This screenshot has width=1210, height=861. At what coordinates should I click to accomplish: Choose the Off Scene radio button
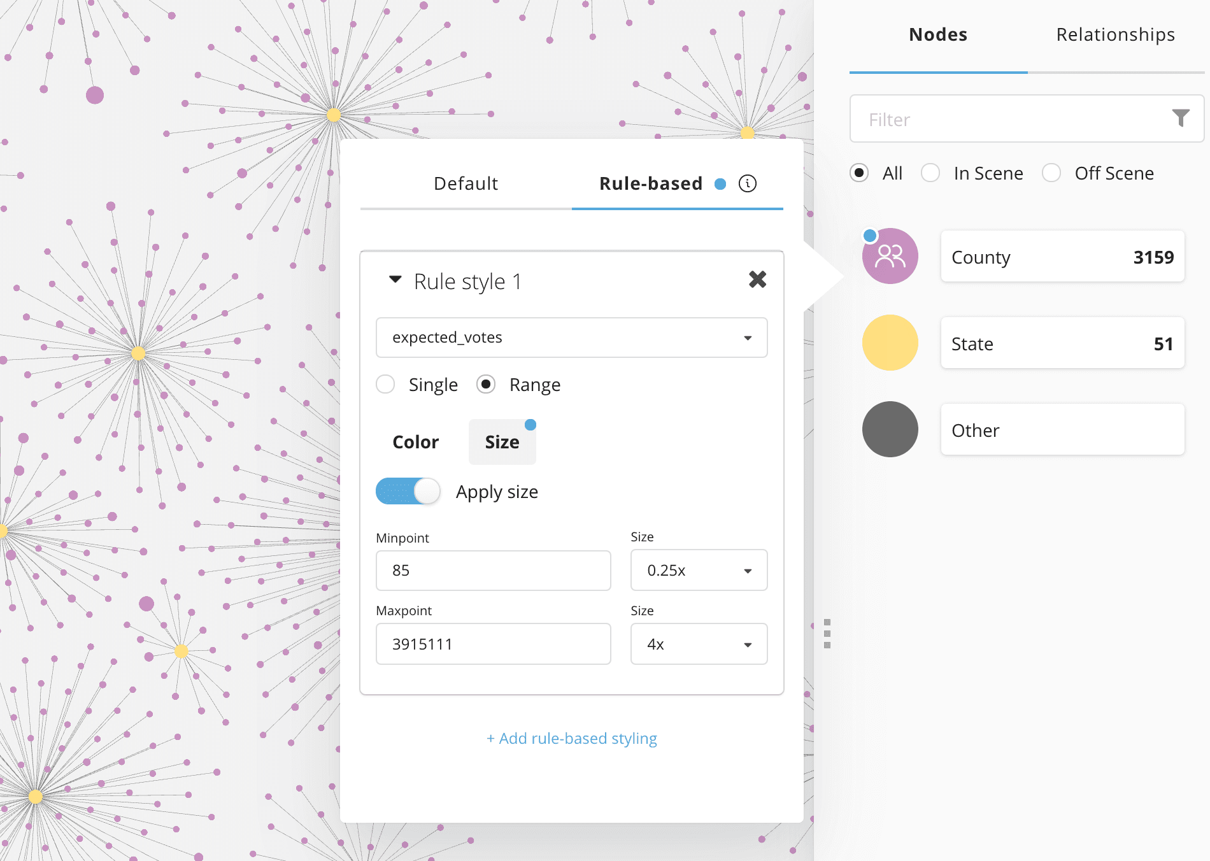[x=1051, y=173]
